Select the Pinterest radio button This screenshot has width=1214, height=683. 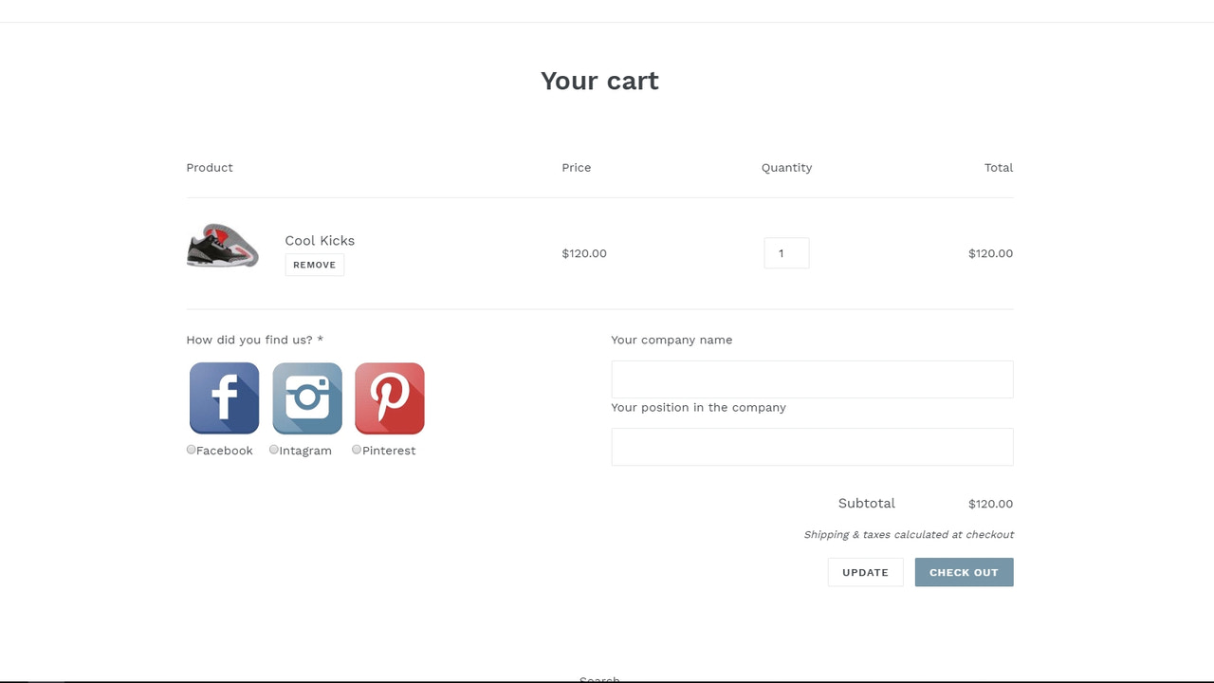[x=356, y=449]
